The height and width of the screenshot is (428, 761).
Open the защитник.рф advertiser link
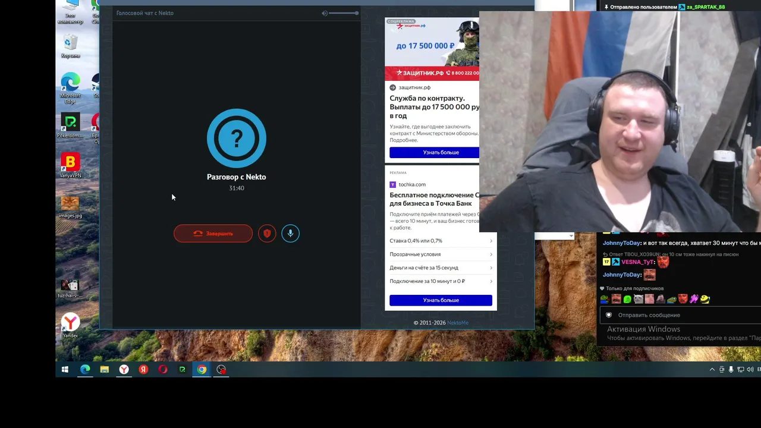click(x=414, y=87)
